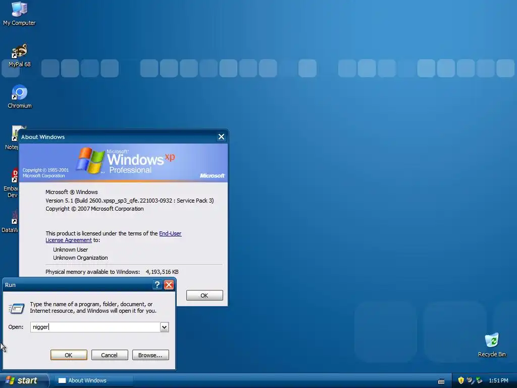Click the 'Unknown Organization' text
This screenshot has height=388, width=517.
[80, 258]
